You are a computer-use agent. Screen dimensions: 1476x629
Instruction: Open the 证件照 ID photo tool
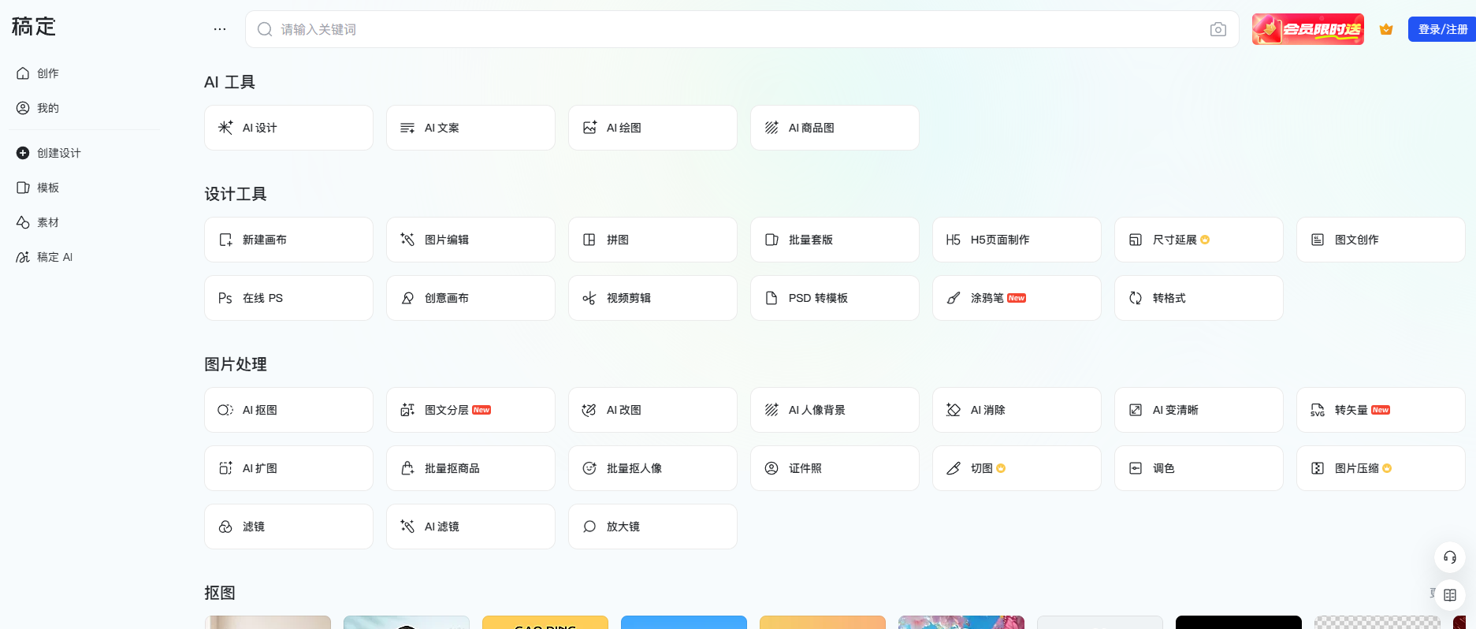tap(835, 468)
